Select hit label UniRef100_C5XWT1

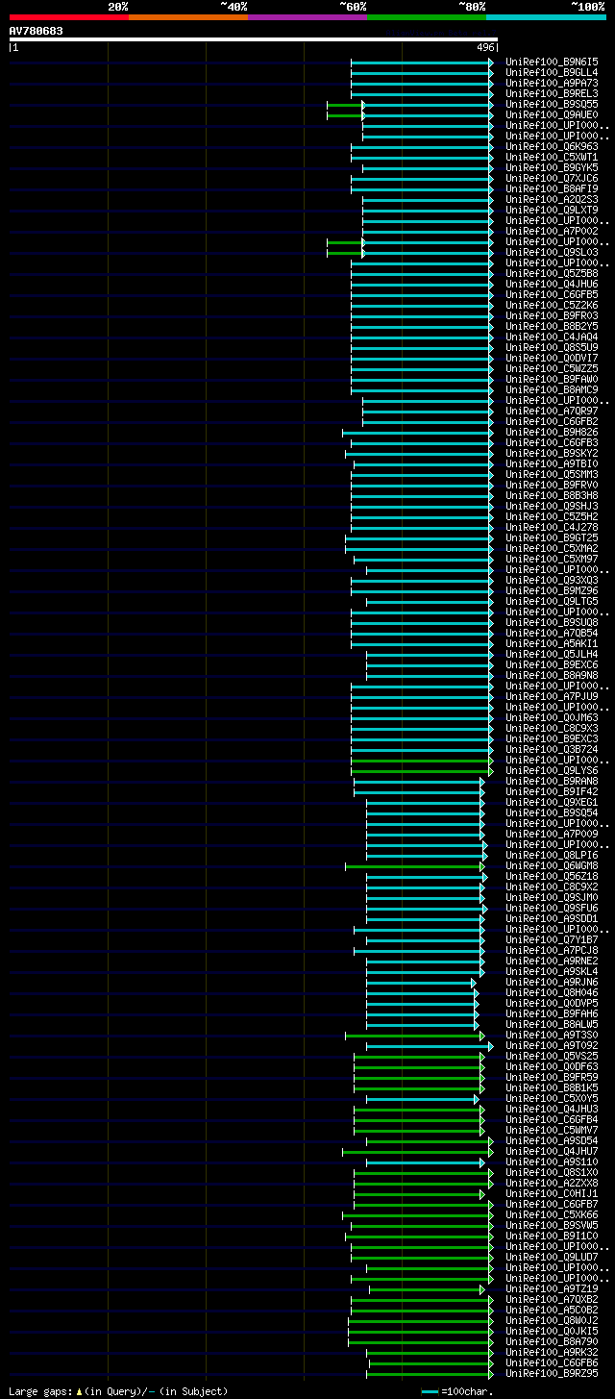[552, 157]
